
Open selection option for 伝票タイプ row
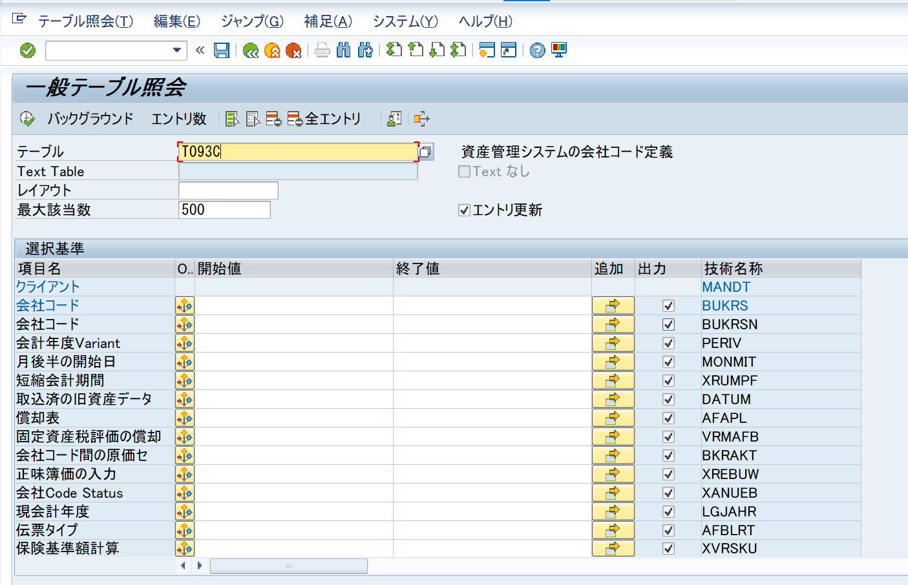tap(185, 531)
